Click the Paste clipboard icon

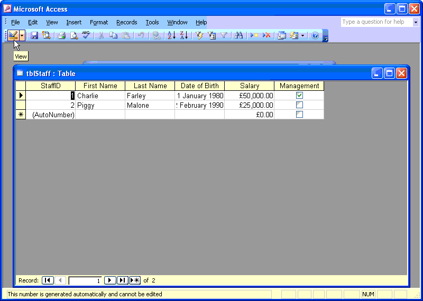tap(126, 35)
